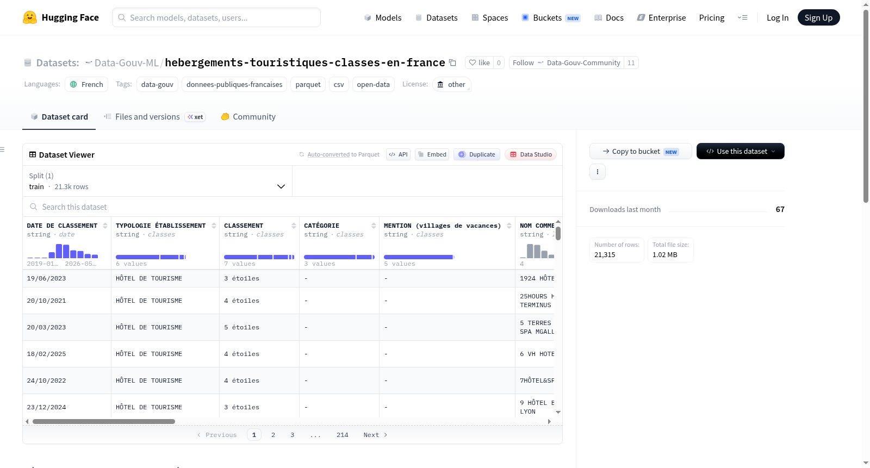Open Buckets in the top navigation
This screenshot has width=870, height=468.
pos(551,17)
